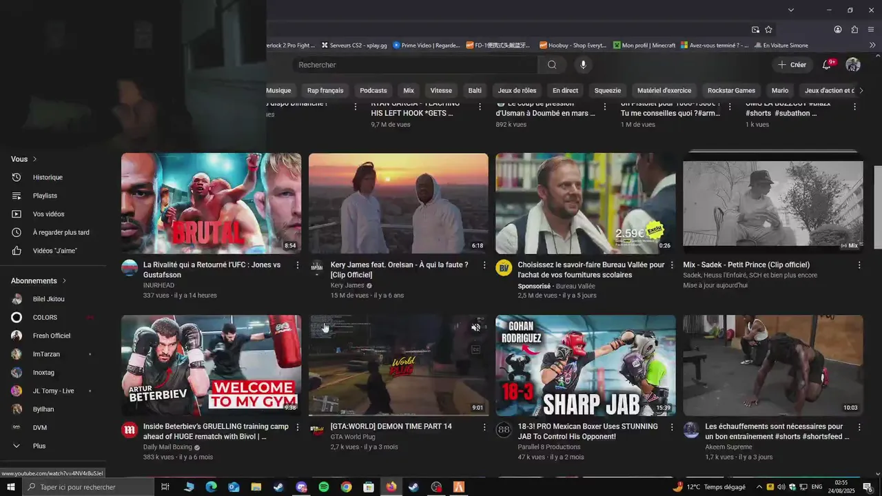Click the search magnifier button

coord(552,65)
